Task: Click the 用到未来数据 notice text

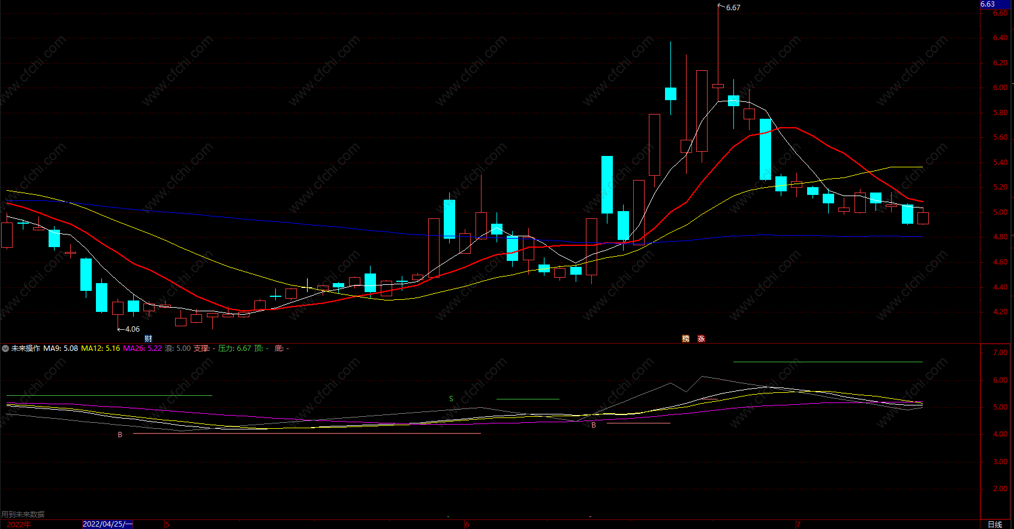Action: click(x=23, y=515)
